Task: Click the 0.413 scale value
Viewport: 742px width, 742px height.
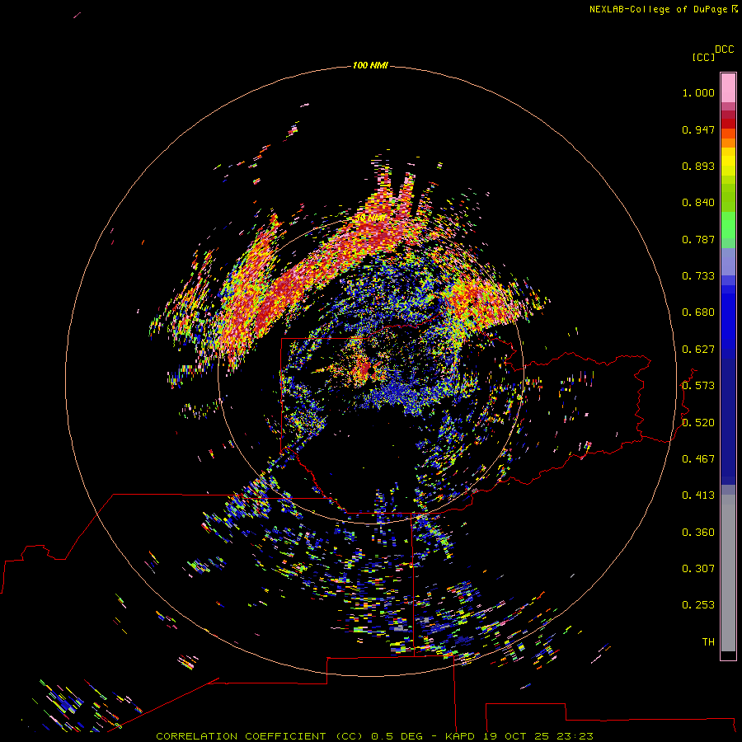Action: click(698, 495)
